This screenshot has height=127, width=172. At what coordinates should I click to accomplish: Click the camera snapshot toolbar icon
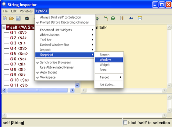(x=27, y=18)
